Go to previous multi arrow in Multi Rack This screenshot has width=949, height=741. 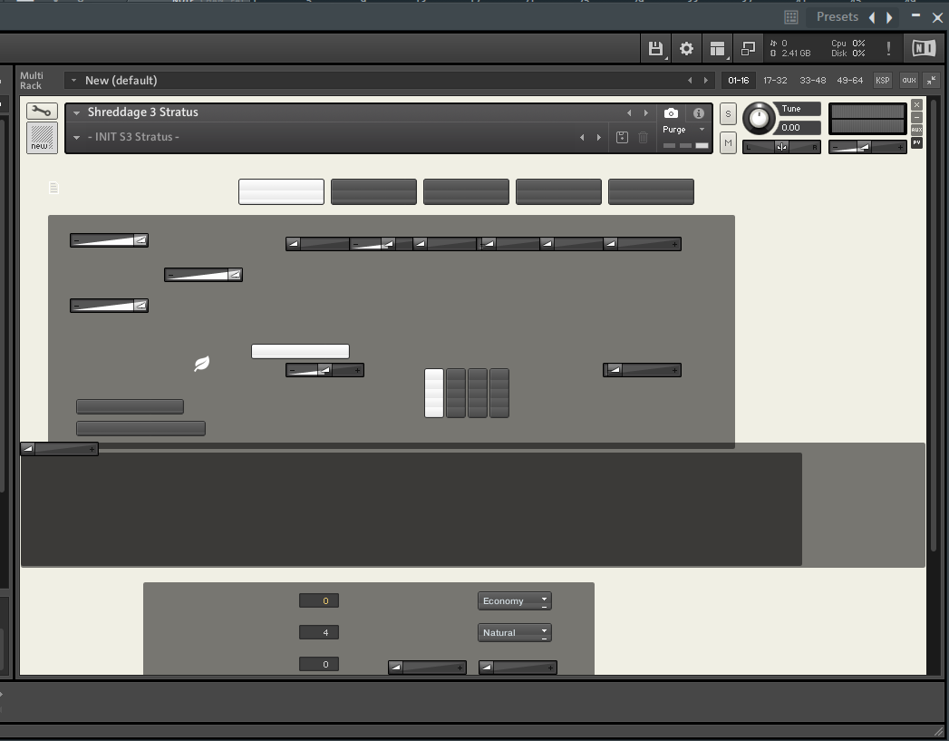coord(690,80)
